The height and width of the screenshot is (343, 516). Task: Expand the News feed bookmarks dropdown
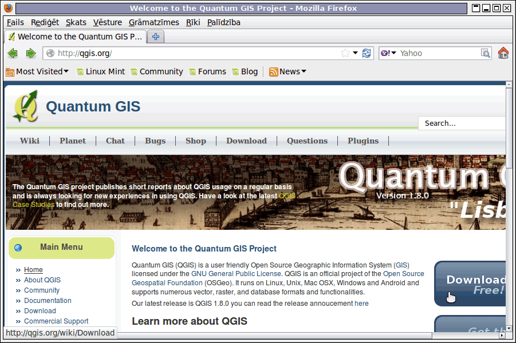[304, 71]
